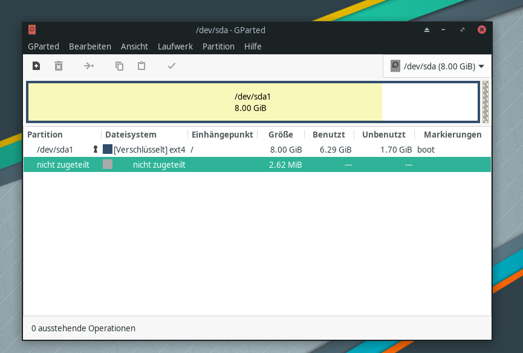Click the '2.62 MiB' size cell
This screenshot has height=353, width=523.
[x=285, y=165]
